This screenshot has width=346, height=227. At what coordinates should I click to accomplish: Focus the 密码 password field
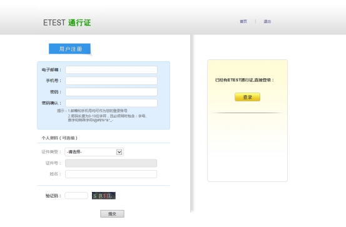click(x=111, y=92)
